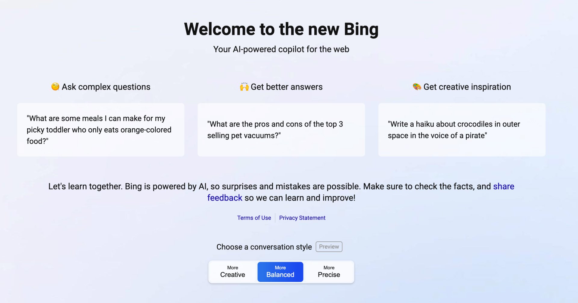
Task: Click the Choose a conversation style label
Action: click(x=264, y=247)
